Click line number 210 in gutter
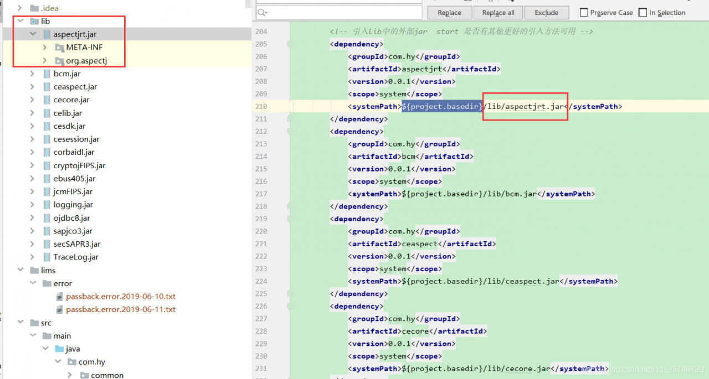The height and width of the screenshot is (379, 709). [261, 107]
